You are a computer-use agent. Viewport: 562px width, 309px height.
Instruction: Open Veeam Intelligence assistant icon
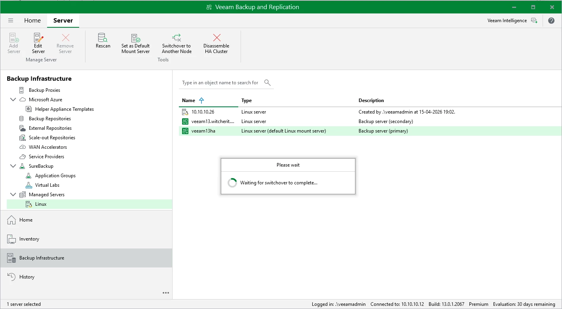coord(534,21)
